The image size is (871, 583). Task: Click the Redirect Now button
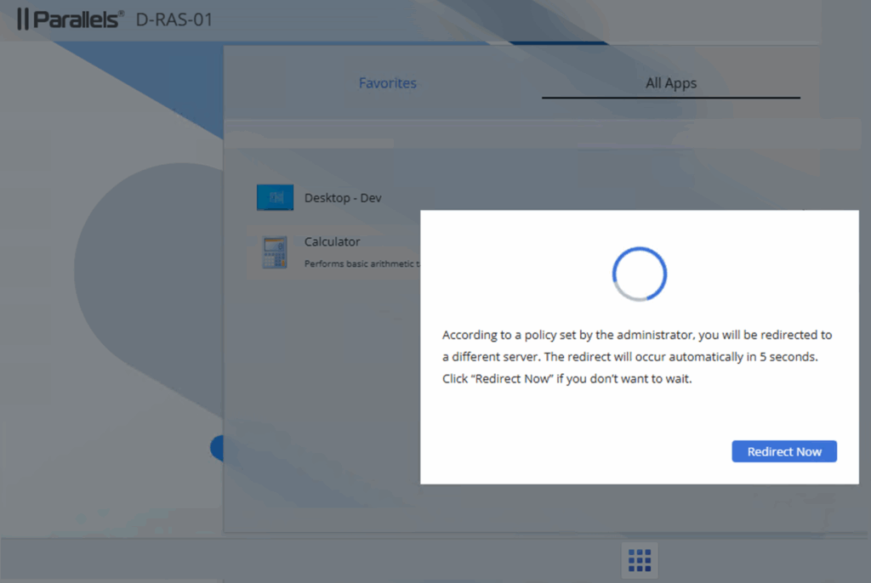pyautogui.click(x=783, y=452)
